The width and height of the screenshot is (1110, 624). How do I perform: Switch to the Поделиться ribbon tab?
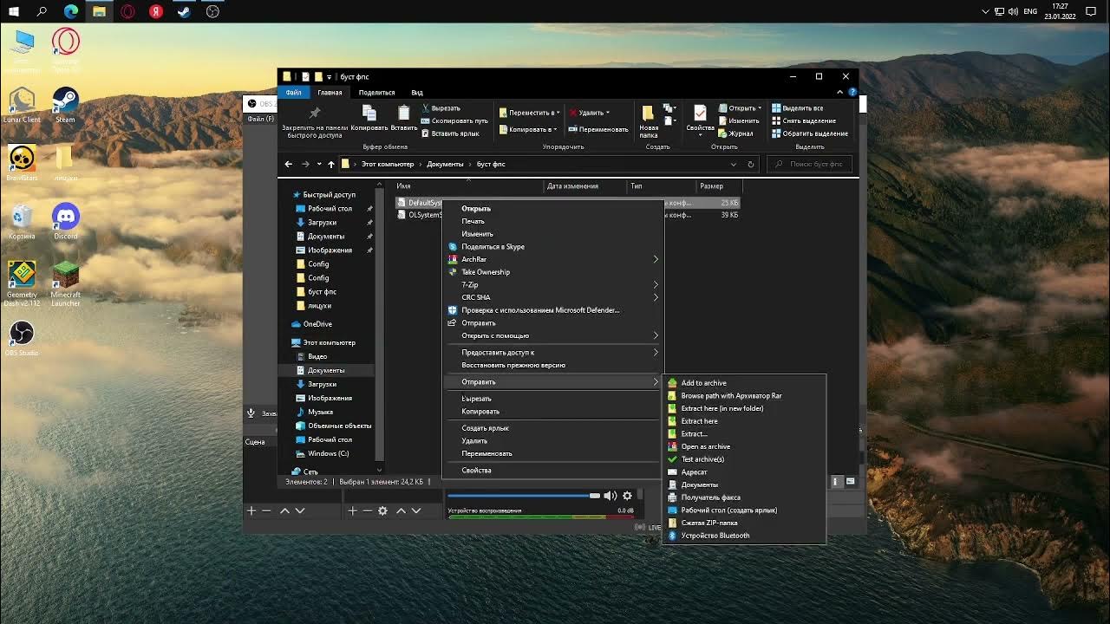pos(376,92)
